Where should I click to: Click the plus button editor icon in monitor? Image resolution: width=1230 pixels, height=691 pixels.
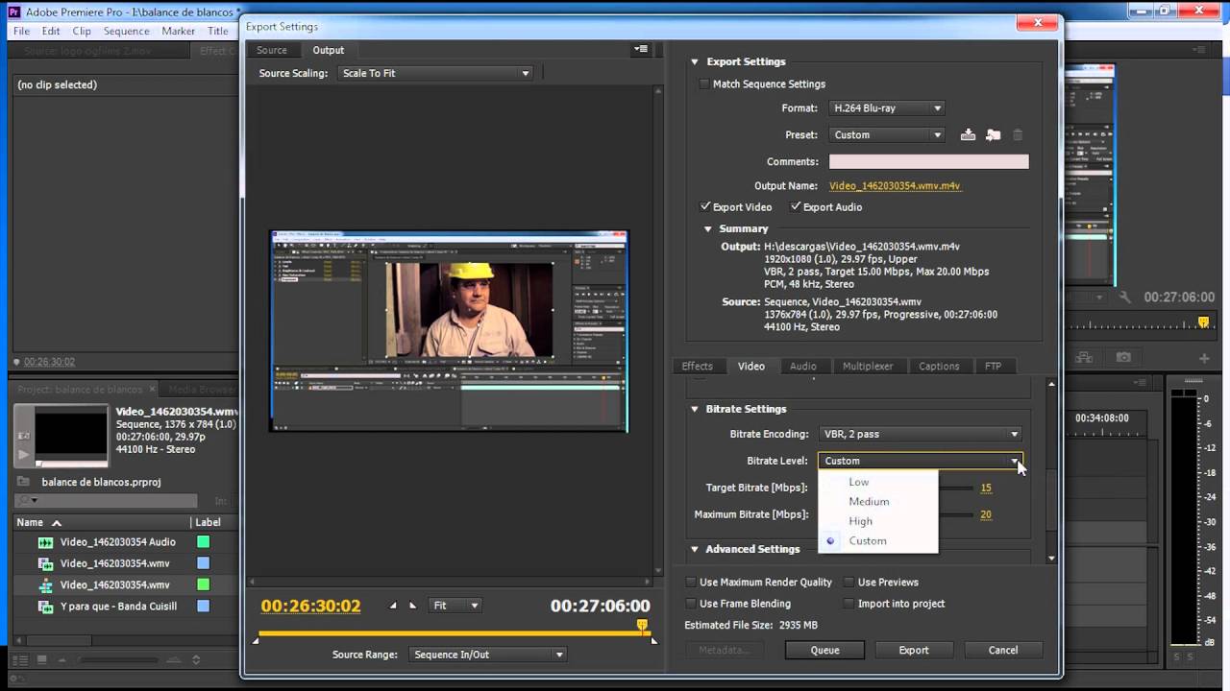coord(1204,358)
